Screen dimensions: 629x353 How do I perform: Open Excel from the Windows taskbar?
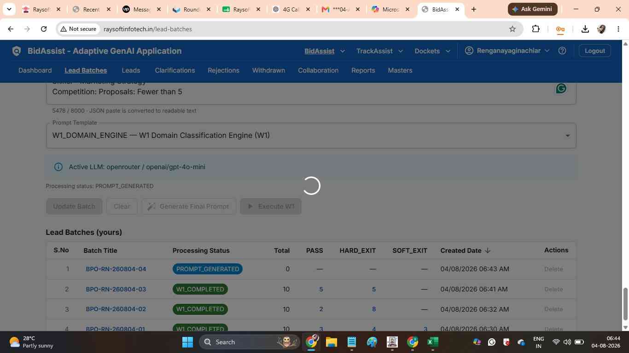tap(432, 342)
